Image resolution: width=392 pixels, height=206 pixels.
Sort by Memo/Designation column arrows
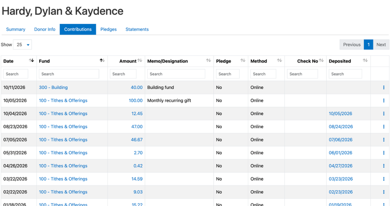coord(209,60)
